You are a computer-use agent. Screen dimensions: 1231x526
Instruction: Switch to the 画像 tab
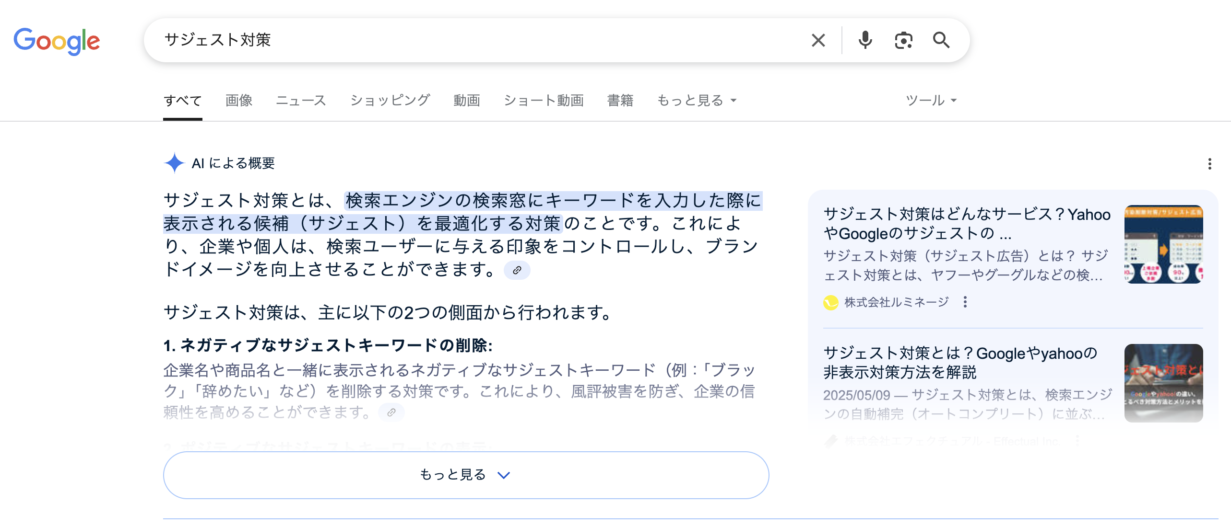tap(239, 101)
